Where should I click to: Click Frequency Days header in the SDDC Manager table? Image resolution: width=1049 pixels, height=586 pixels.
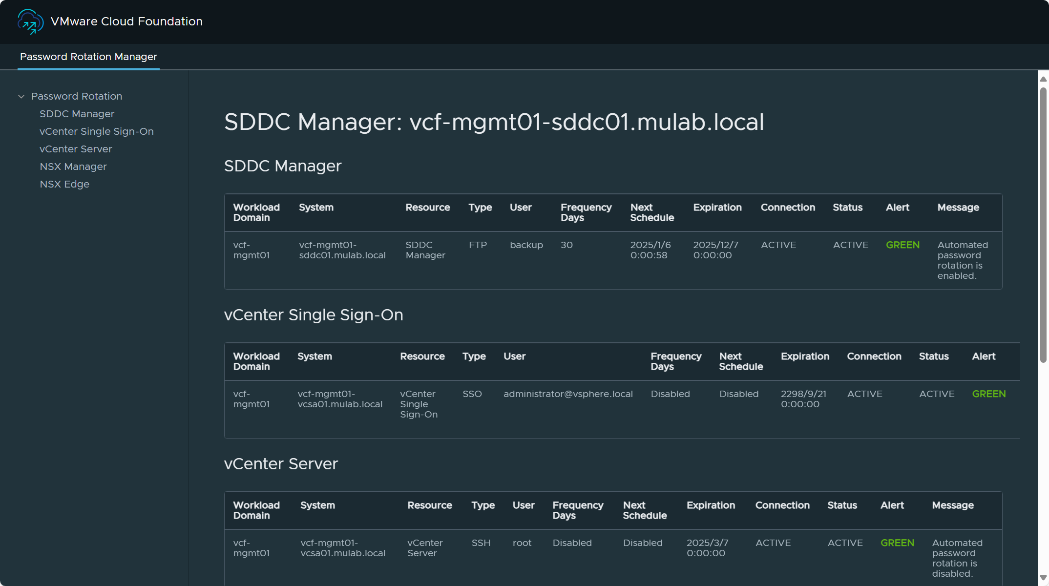click(586, 212)
